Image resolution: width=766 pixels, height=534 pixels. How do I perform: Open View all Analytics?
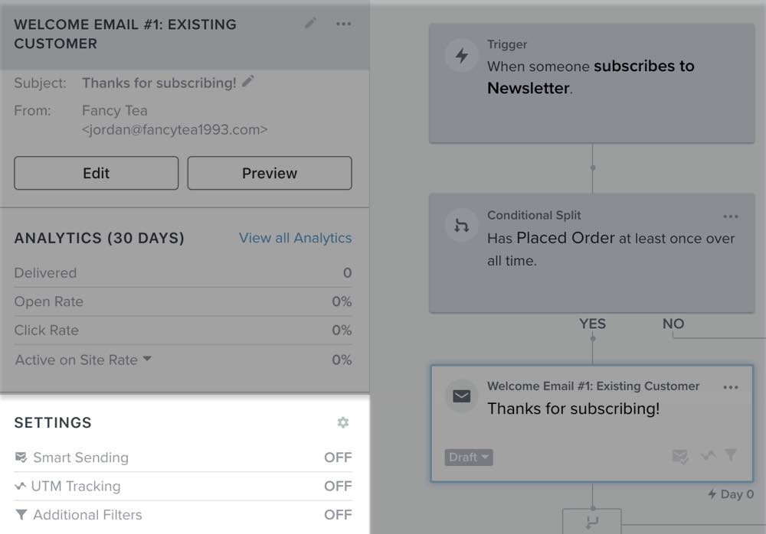pyautogui.click(x=295, y=238)
